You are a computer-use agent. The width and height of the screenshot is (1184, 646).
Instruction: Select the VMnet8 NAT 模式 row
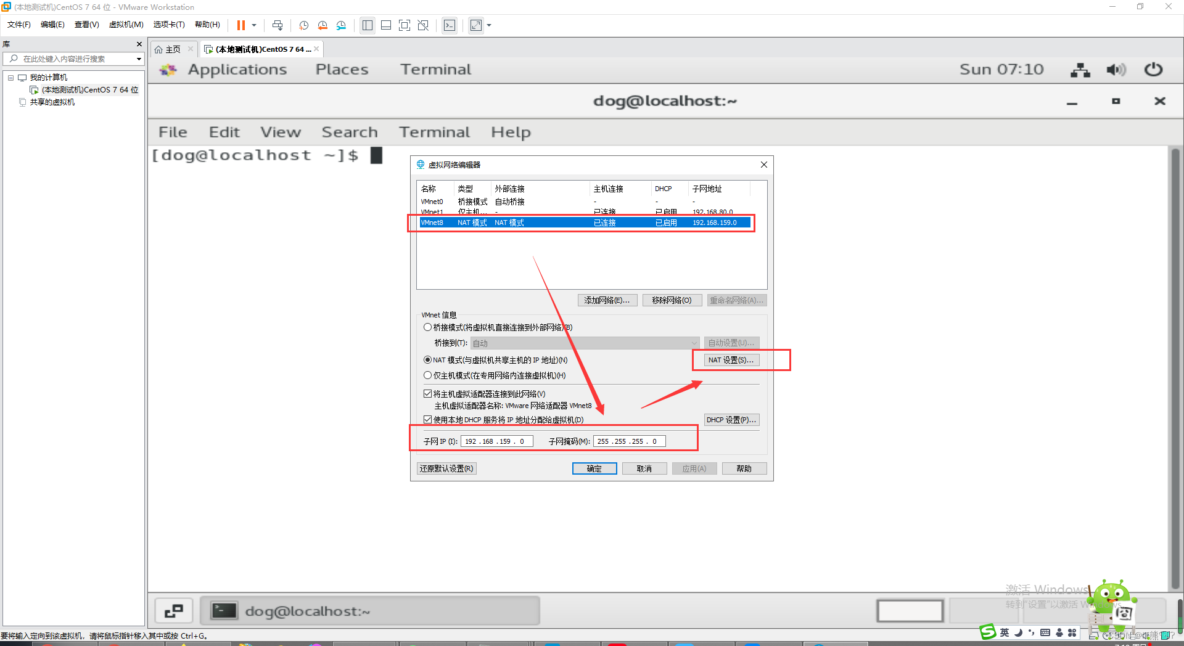[585, 223]
